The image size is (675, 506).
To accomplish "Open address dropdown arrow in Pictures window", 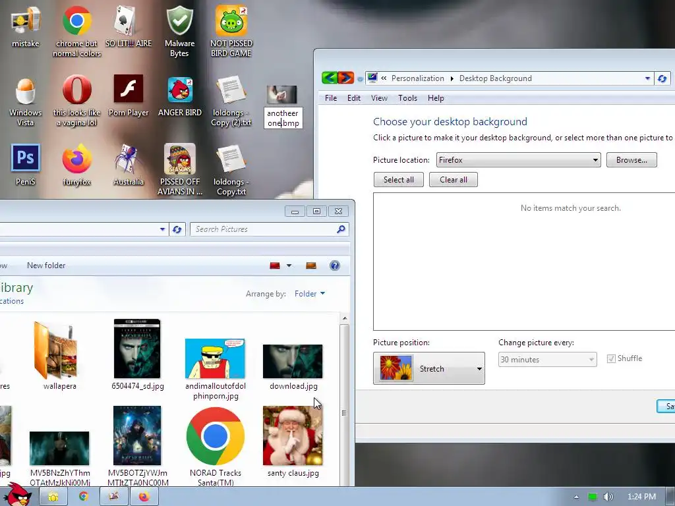I will pos(162,229).
